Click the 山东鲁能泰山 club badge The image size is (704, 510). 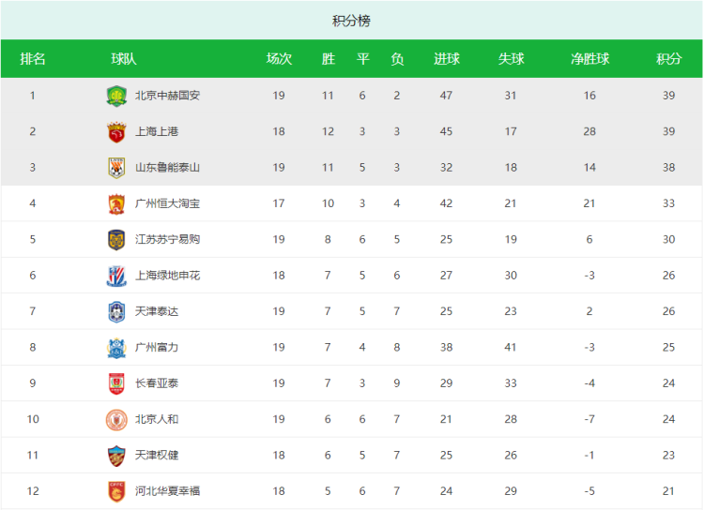click(115, 168)
